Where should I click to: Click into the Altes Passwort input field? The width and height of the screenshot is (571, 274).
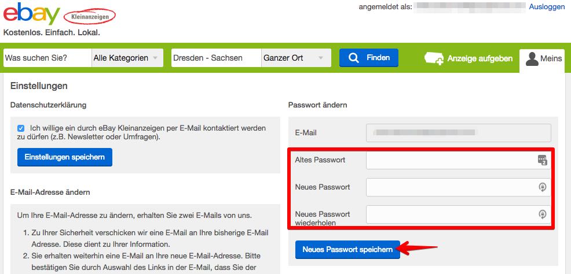point(459,160)
